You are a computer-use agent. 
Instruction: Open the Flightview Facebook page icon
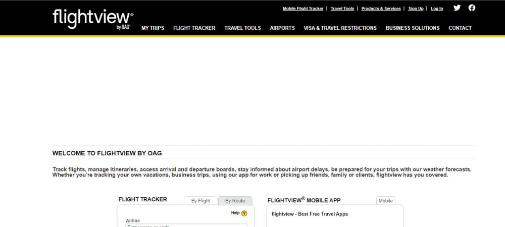pyautogui.click(x=472, y=8)
